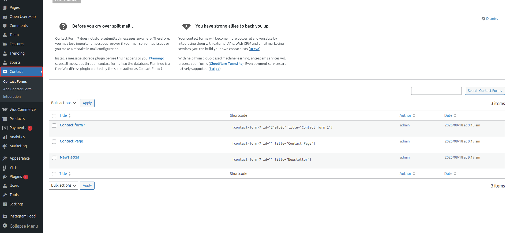Click the top Apply button

pos(87,103)
